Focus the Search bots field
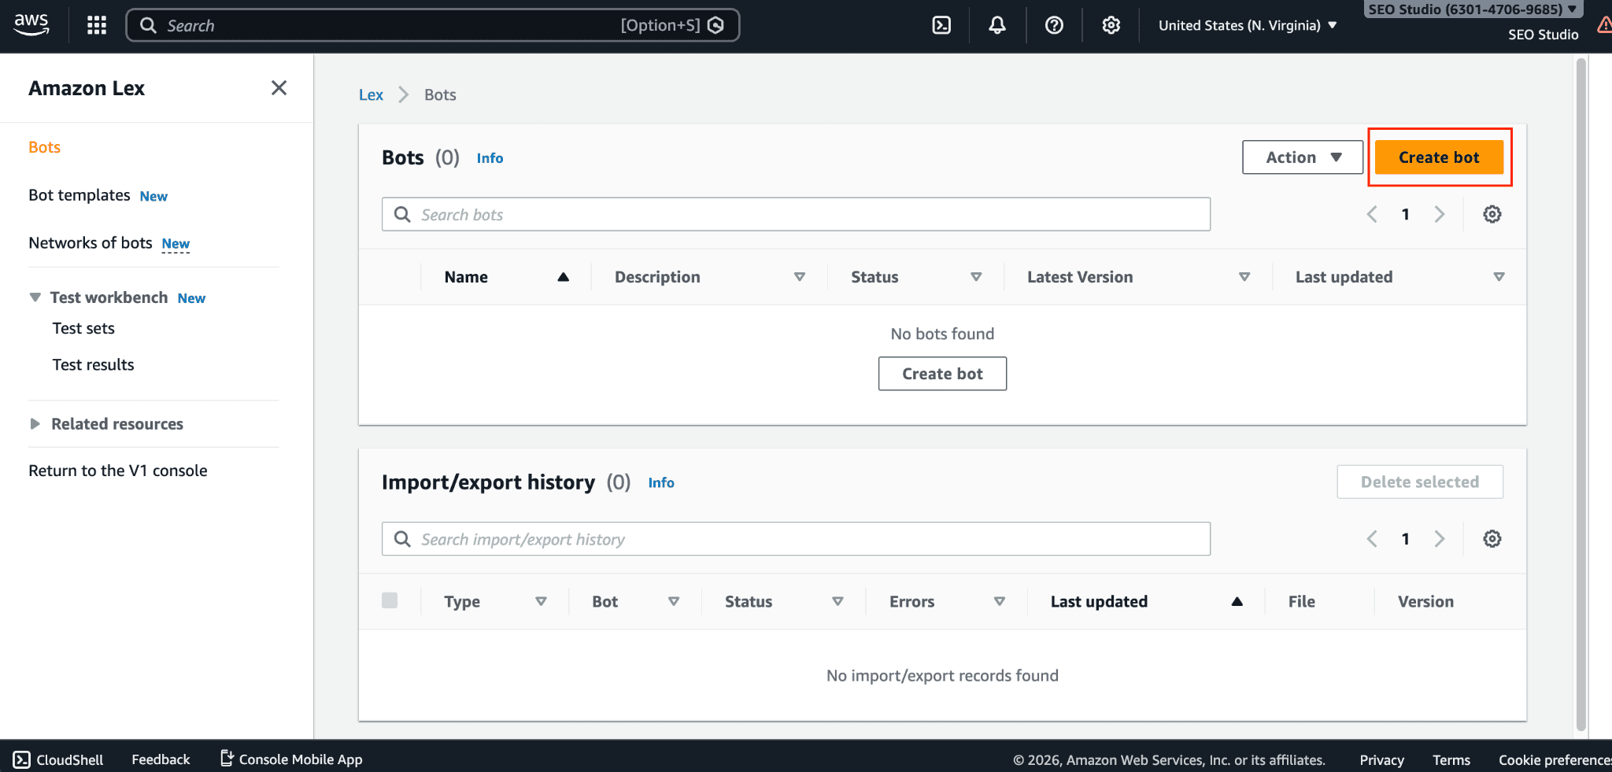Viewport: 1612px width, 772px height. [796, 214]
